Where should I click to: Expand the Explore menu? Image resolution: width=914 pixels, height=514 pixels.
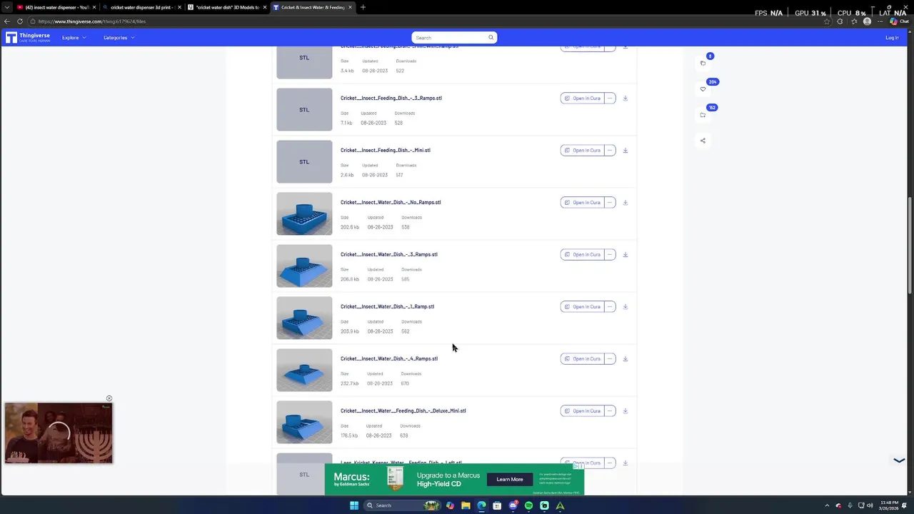click(74, 38)
